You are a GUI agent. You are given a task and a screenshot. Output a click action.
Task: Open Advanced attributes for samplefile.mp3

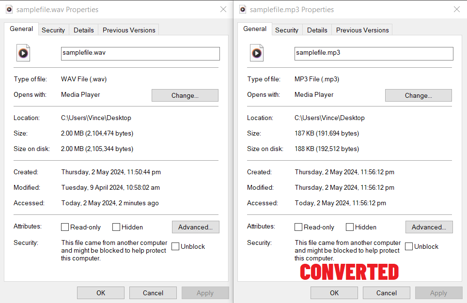point(429,227)
